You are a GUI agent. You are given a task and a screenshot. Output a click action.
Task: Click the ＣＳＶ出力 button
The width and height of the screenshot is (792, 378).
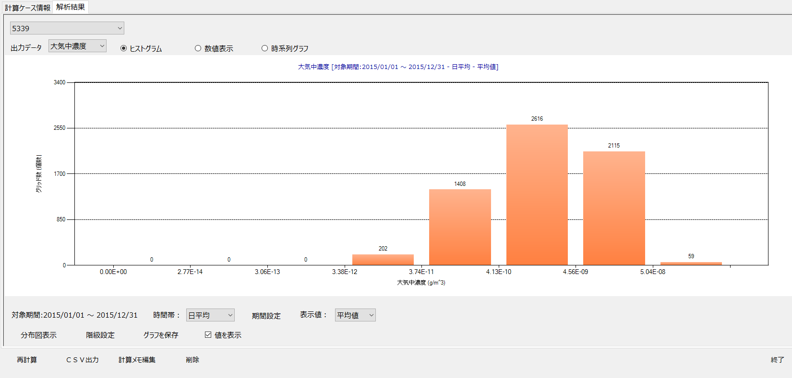[x=83, y=360]
